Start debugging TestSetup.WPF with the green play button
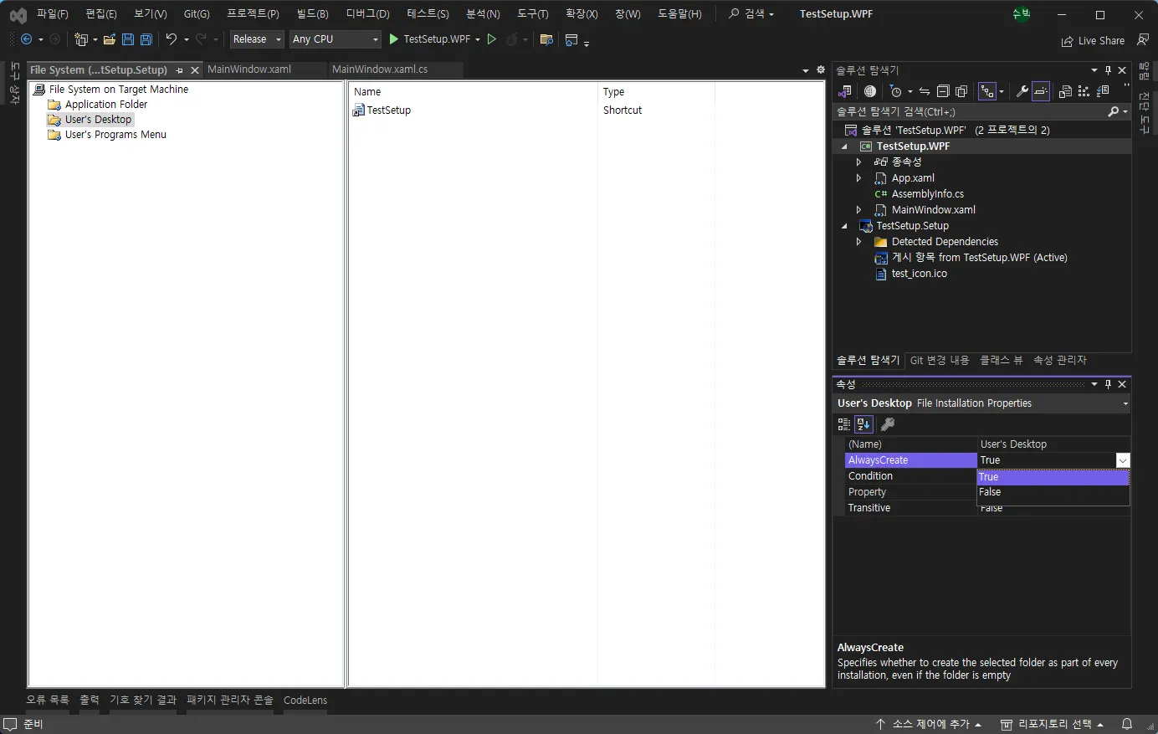 (x=394, y=39)
